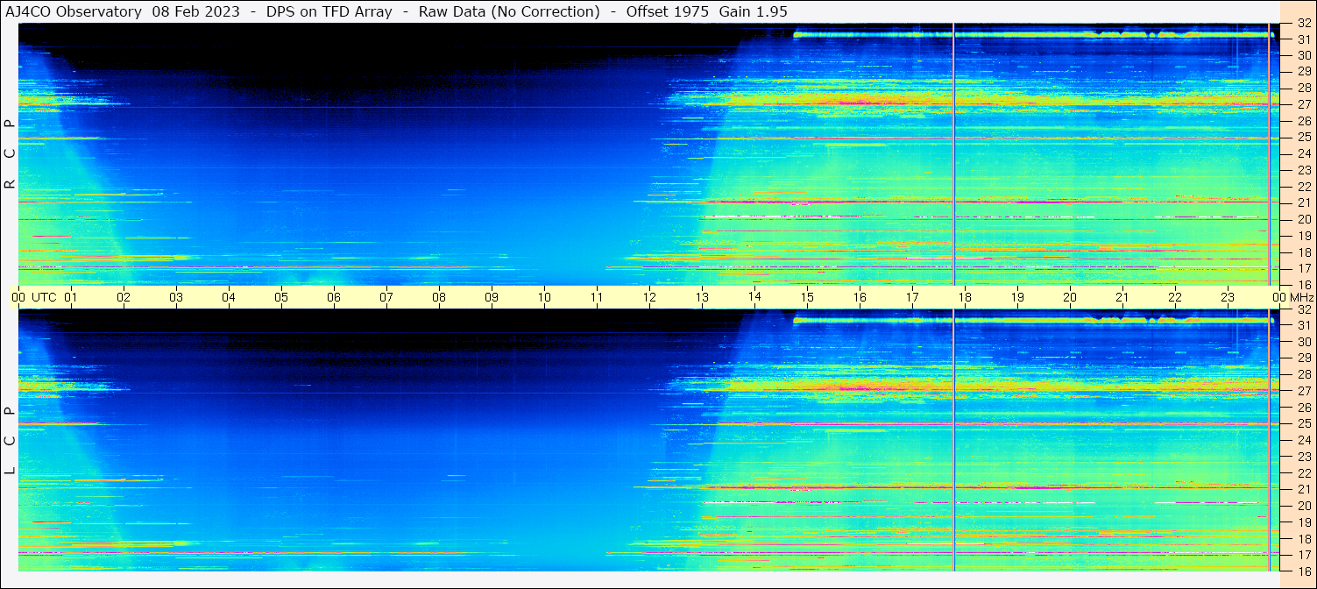This screenshot has width=1317, height=589.
Task: Click the 20 MHz tick label of the RCP panel
Action: tap(1303, 219)
